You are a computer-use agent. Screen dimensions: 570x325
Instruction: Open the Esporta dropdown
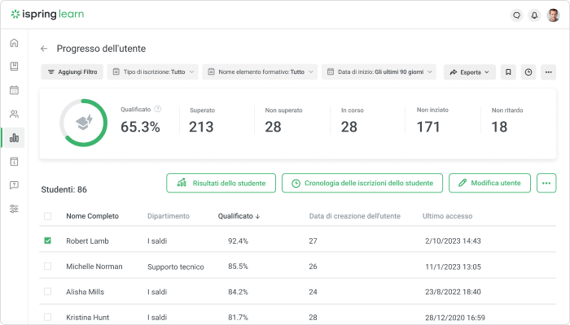click(470, 72)
